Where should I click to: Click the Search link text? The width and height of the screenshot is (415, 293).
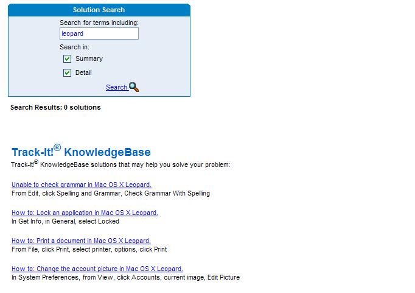point(116,88)
